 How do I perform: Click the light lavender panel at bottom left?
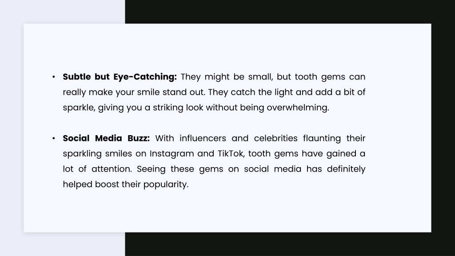pos(62,244)
